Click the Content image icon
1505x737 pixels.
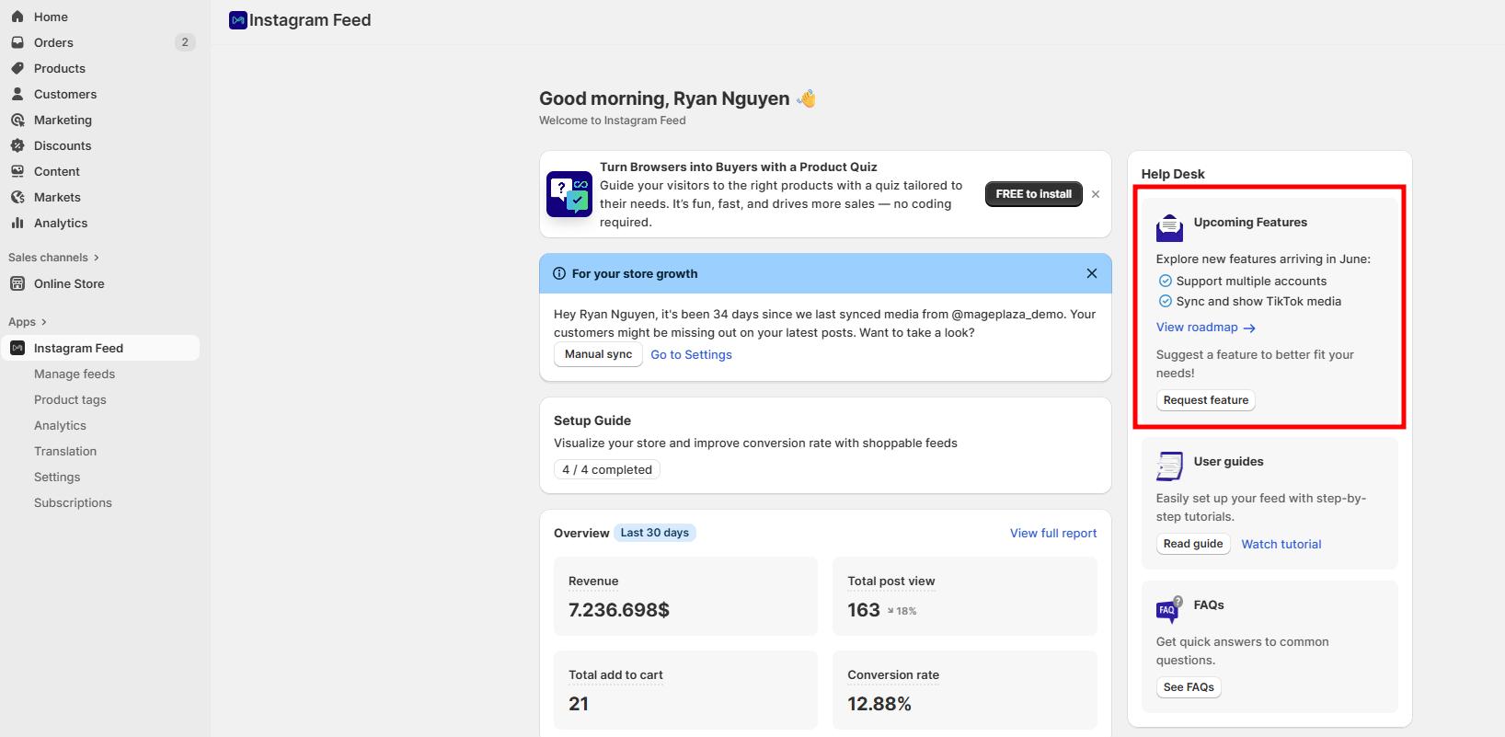[17, 171]
